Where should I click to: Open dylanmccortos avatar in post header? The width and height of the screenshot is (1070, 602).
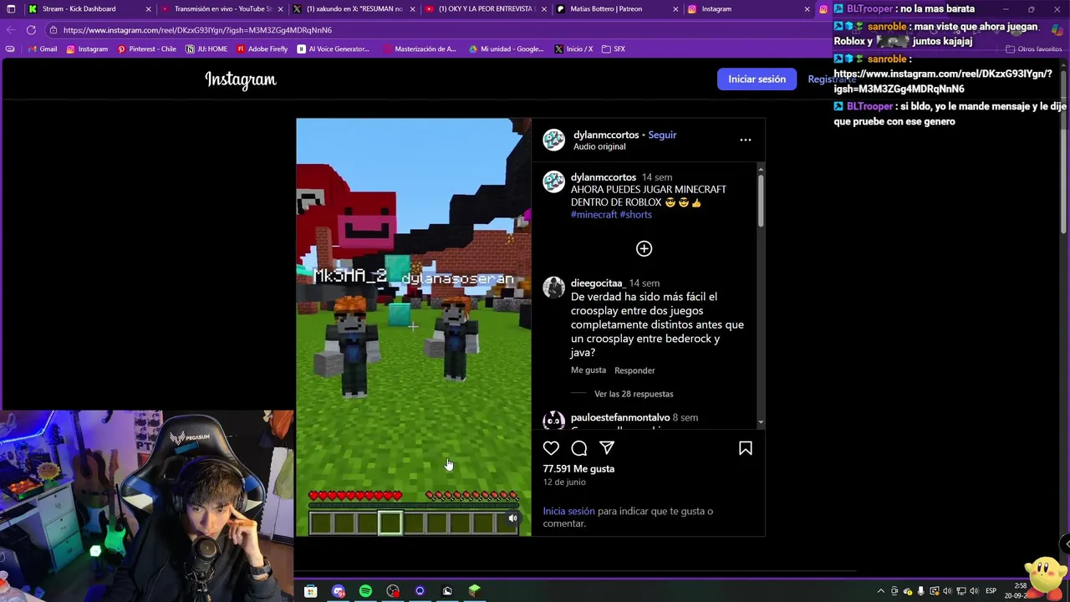[x=553, y=140]
